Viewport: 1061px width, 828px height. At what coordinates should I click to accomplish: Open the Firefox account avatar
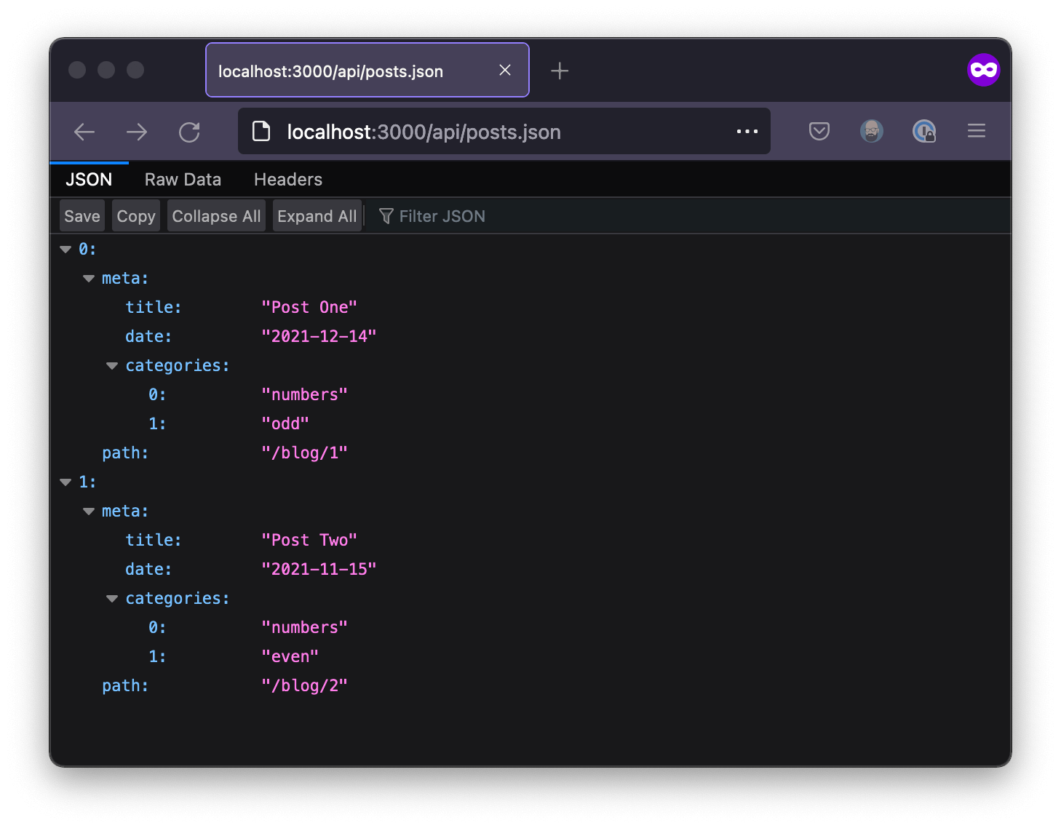pyautogui.click(x=872, y=131)
